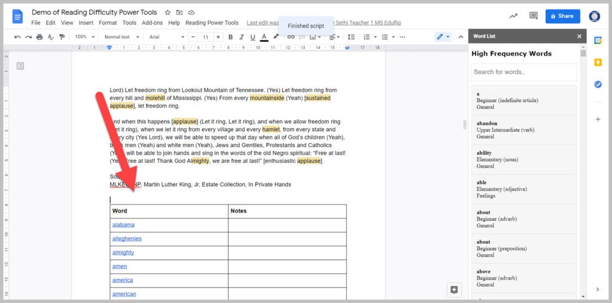
Task: Open the Add-ons menu
Action: 152,23
